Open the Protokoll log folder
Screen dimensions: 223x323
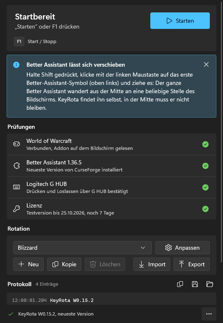(x=210, y=284)
